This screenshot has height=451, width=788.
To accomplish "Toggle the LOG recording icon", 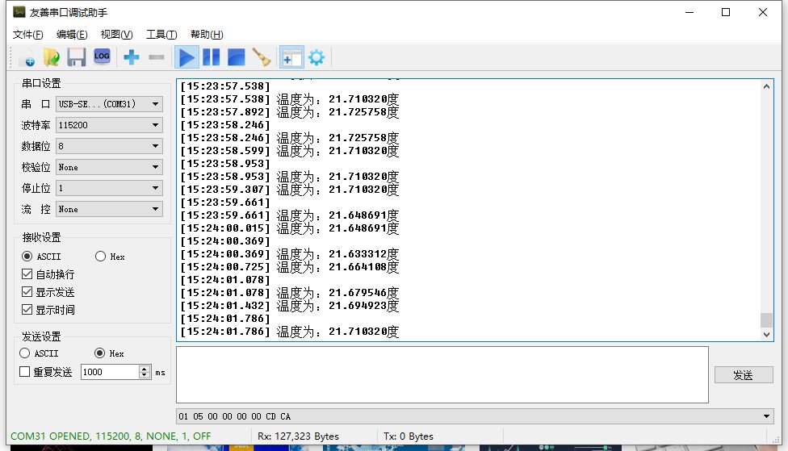I will (x=102, y=56).
